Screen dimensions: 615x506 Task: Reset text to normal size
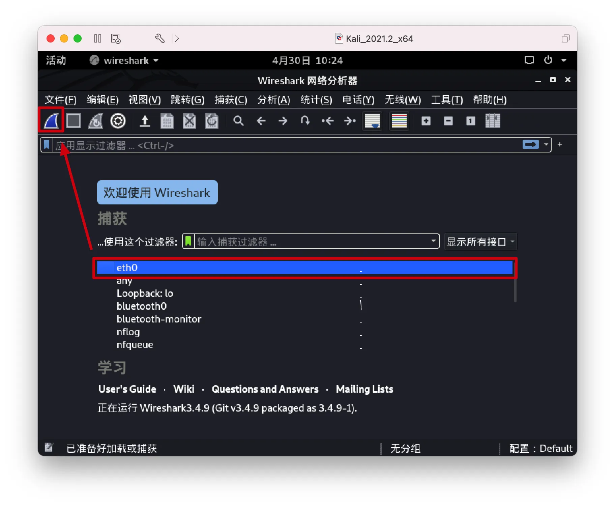[x=471, y=121]
